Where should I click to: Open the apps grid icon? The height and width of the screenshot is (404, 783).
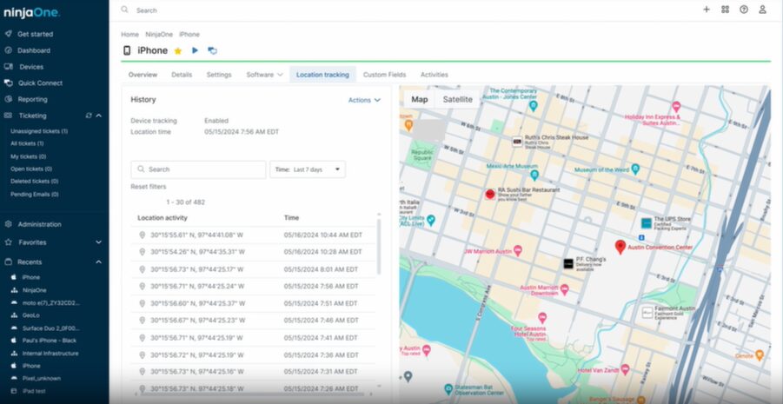(x=725, y=10)
